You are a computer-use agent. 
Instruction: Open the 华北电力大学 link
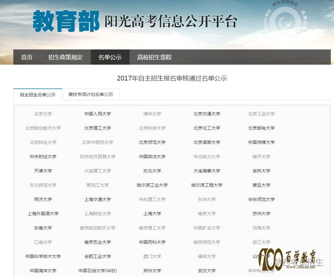[x=207, y=157]
